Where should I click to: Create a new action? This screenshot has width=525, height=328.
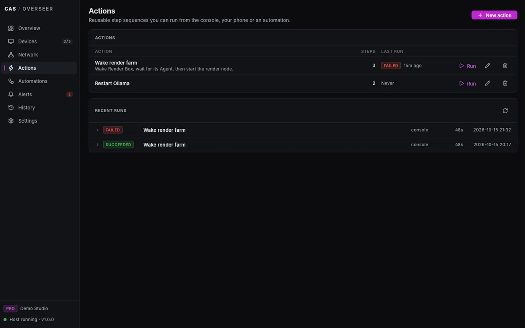click(494, 15)
